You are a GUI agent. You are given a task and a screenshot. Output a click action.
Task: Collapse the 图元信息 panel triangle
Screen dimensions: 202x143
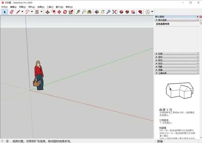pos(156,20)
